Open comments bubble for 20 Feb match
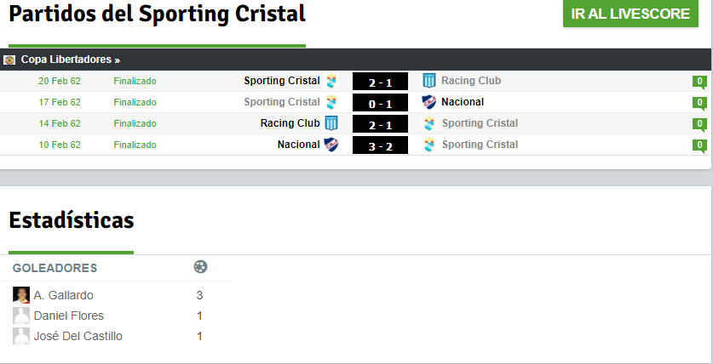Image resolution: width=713 pixels, height=364 pixels. click(x=699, y=82)
